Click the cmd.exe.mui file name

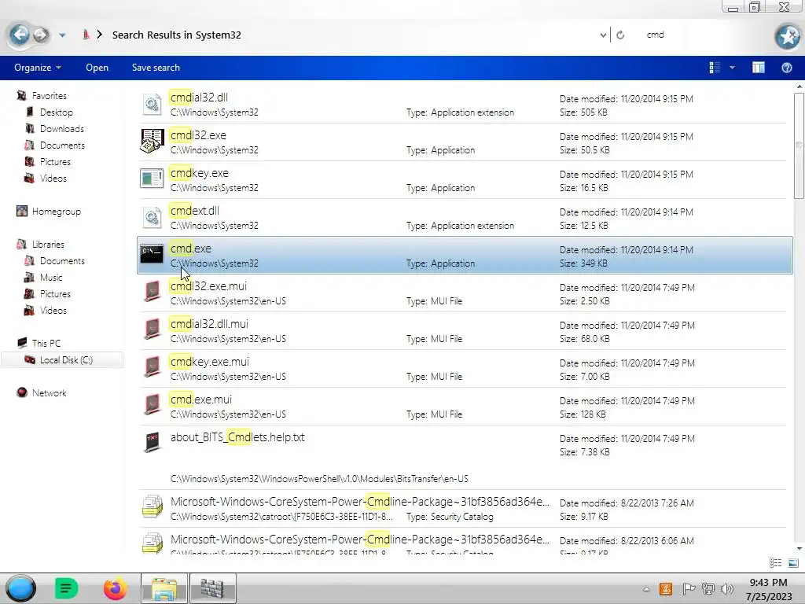coord(200,400)
